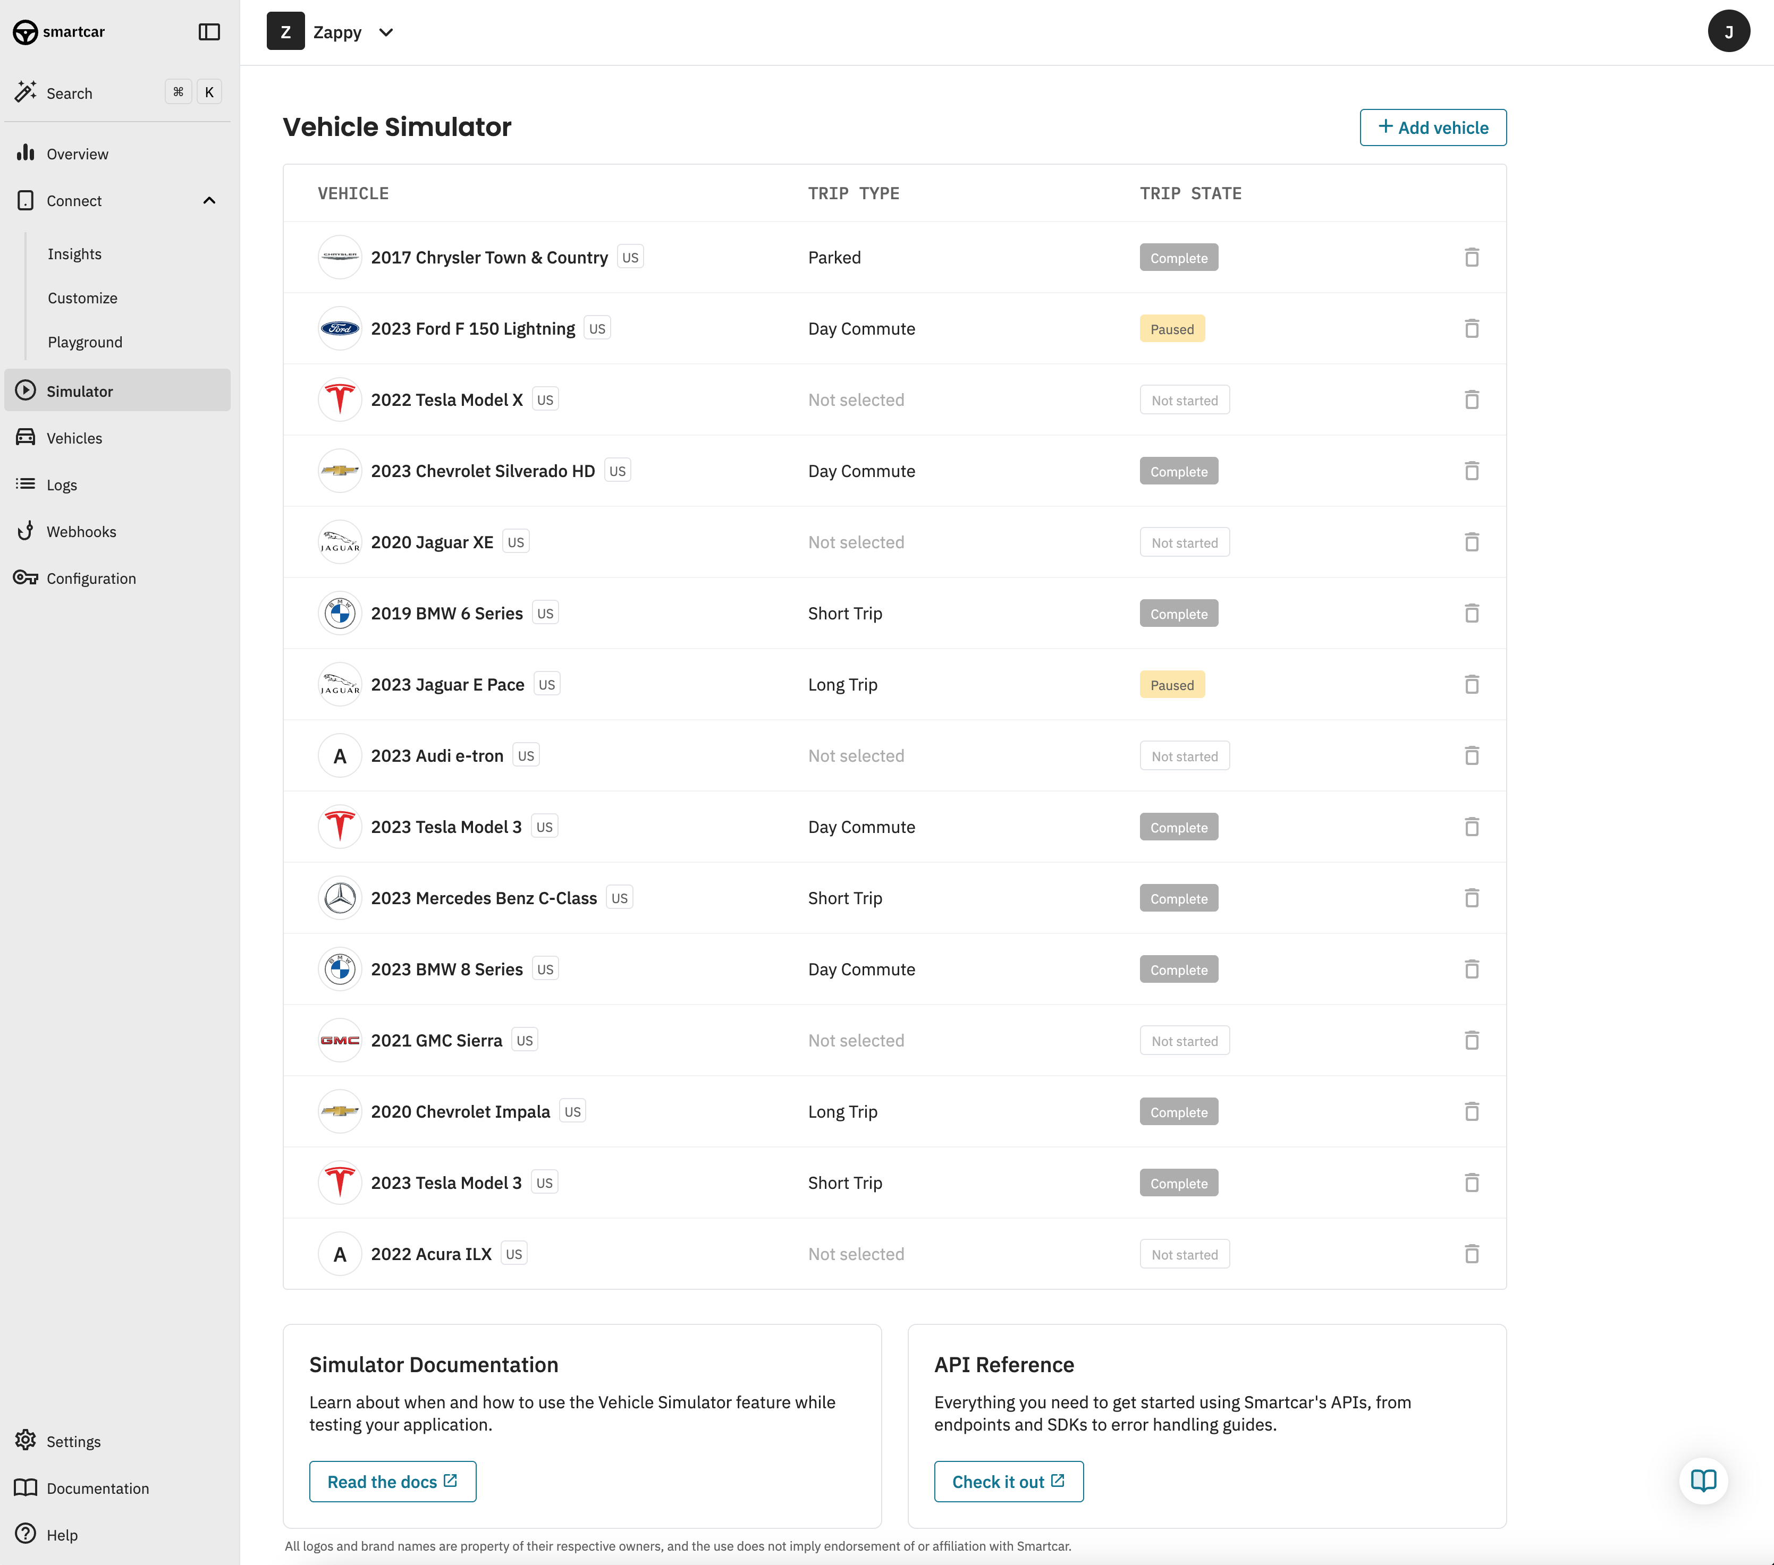Open Help in the sidebar
The height and width of the screenshot is (1565, 1774).
(x=117, y=1535)
